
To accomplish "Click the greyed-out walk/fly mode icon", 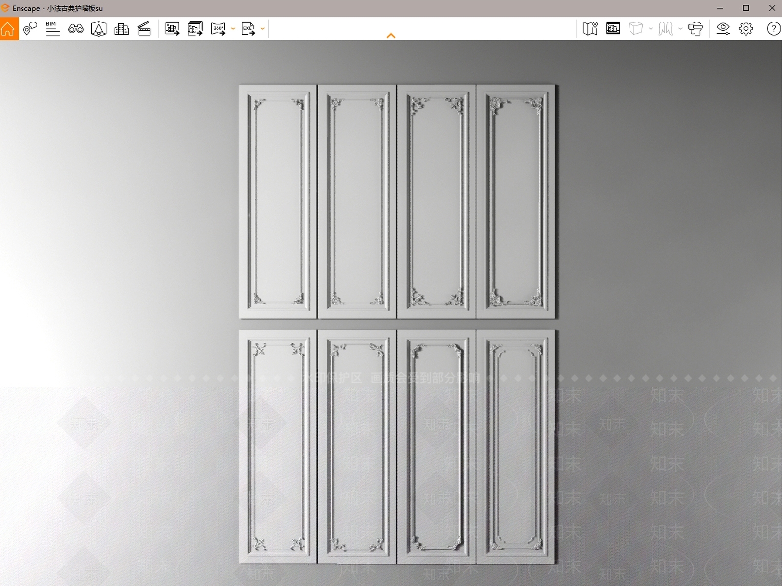I will pyautogui.click(x=665, y=29).
